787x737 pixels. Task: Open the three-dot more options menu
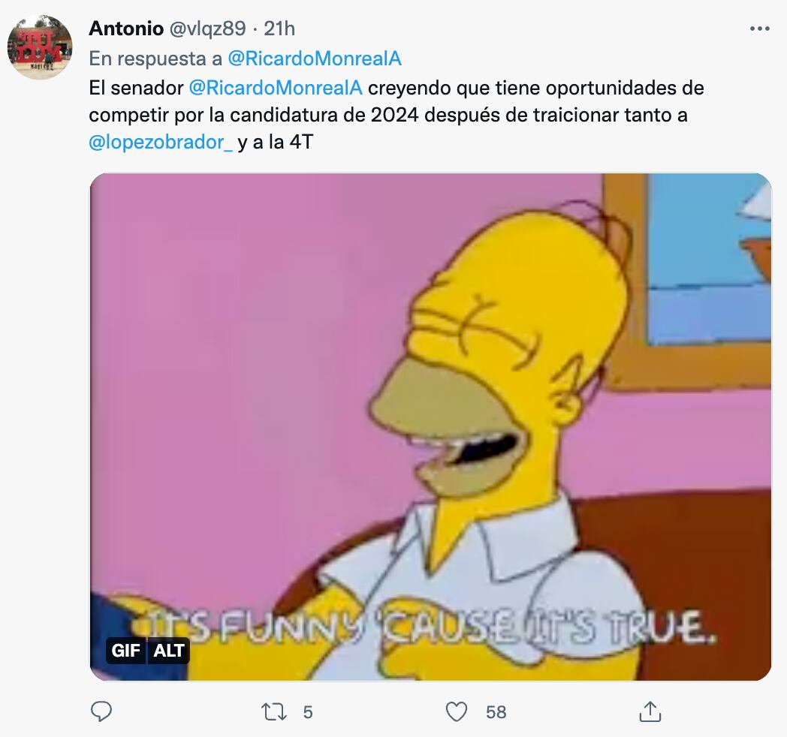coord(759,29)
